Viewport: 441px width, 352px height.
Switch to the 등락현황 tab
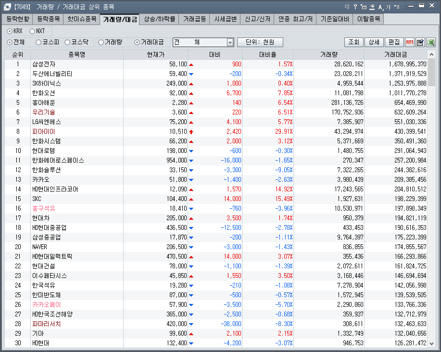click(18, 19)
